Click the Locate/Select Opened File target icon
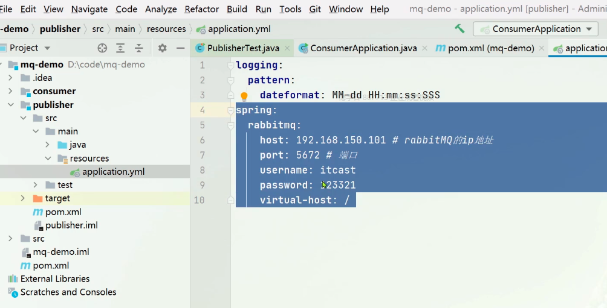 pyautogui.click(x=102, y=48)
